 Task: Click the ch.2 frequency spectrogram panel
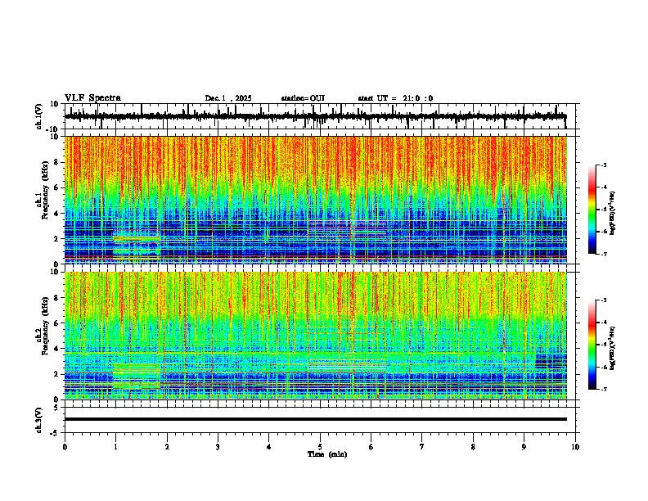point(316,336)
